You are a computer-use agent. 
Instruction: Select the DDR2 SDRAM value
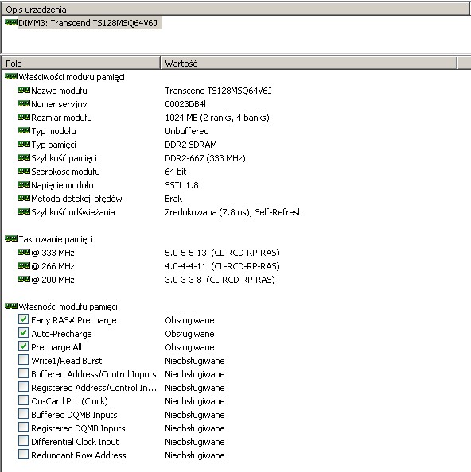(191, 145)
